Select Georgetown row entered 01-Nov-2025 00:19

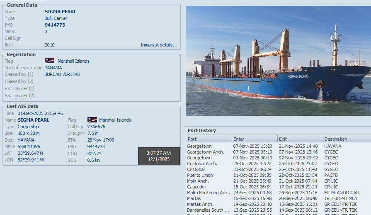pos(279,158)
